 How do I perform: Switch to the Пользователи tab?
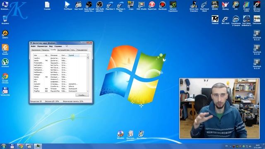[x=82, y=50]
